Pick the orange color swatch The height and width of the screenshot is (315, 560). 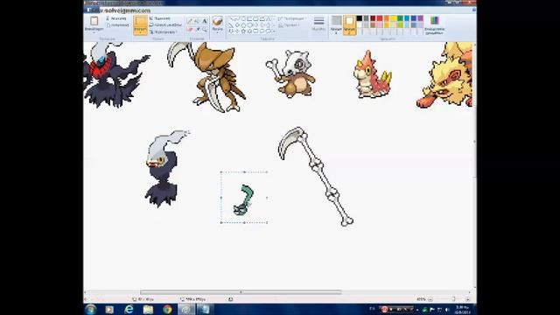tap(387, 18)
